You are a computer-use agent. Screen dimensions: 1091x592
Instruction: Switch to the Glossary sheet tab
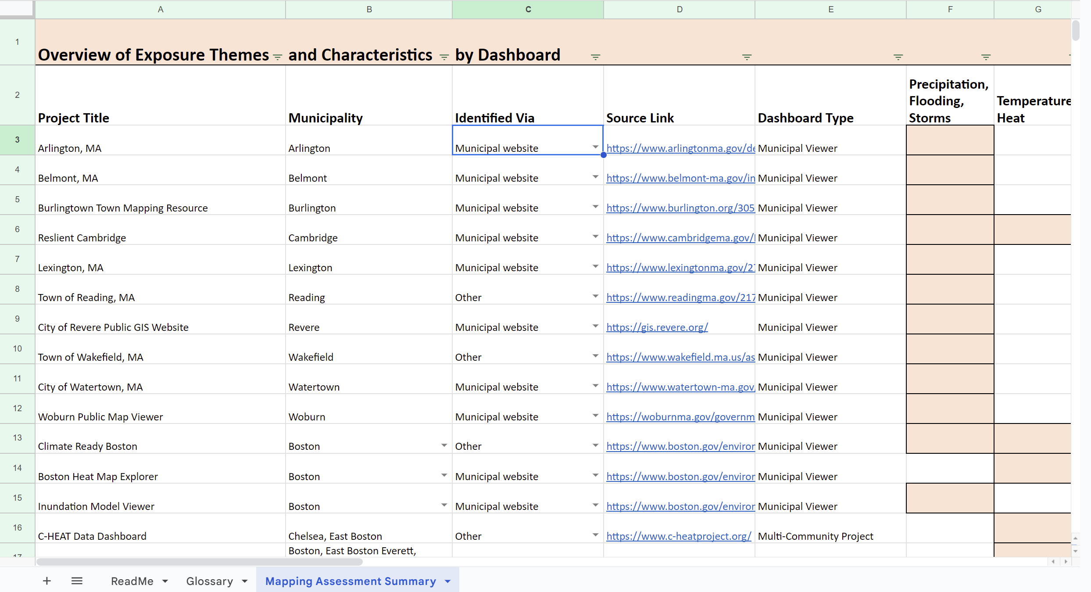pos(209,581)
